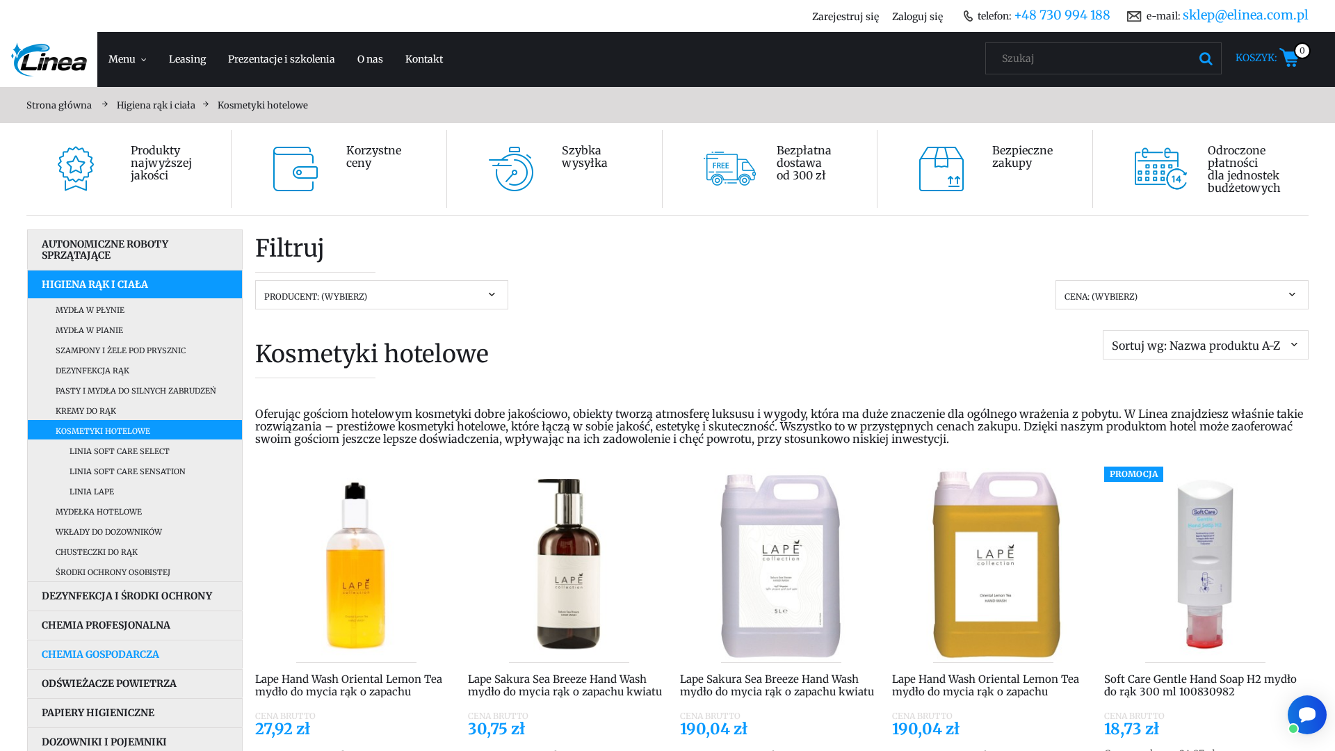Image resolution: width=1335 pixels, height=751 pixels.
Task: Select Dezynfekcja rąk subcategory
Action: tap(92, 371)
